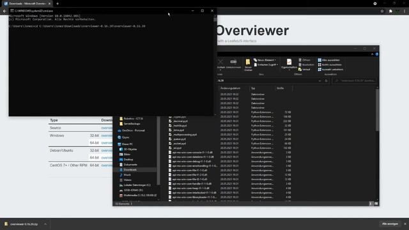Image resolution: width=409 pixels, height=230 pixels.
Task: Collapse the Explorer ribbon with chevron
Action: click(372, 54)
